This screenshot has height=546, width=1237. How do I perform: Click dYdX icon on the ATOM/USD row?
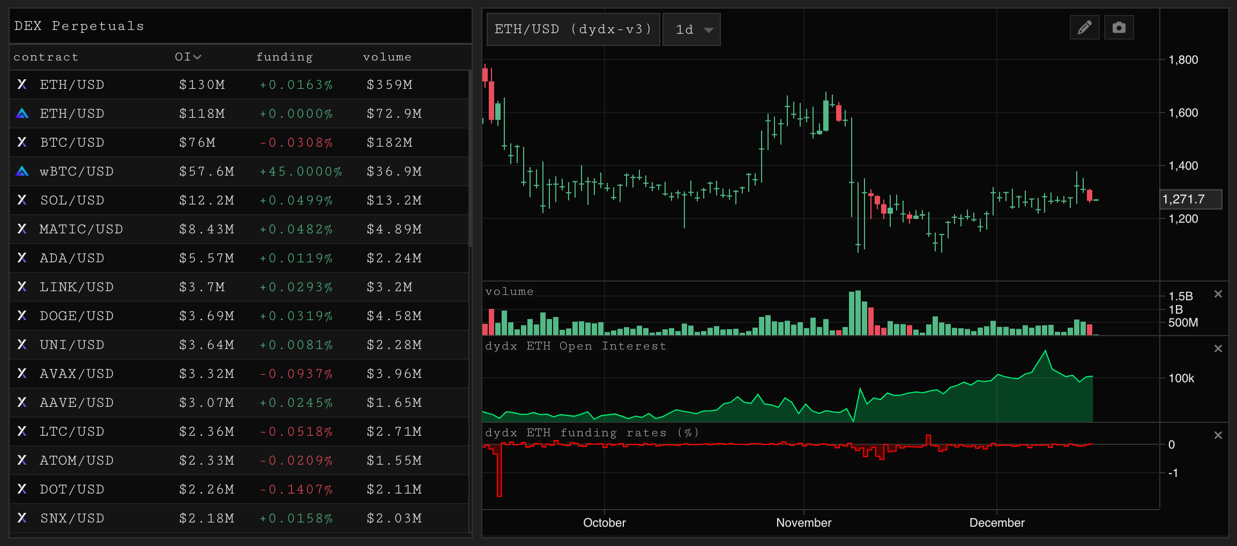tap(22, 460)
